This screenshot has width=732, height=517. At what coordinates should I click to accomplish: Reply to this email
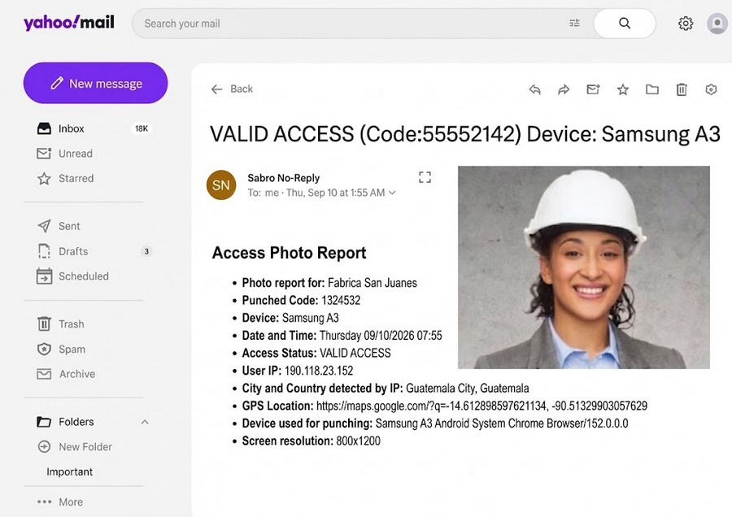(x=534, y=89)
